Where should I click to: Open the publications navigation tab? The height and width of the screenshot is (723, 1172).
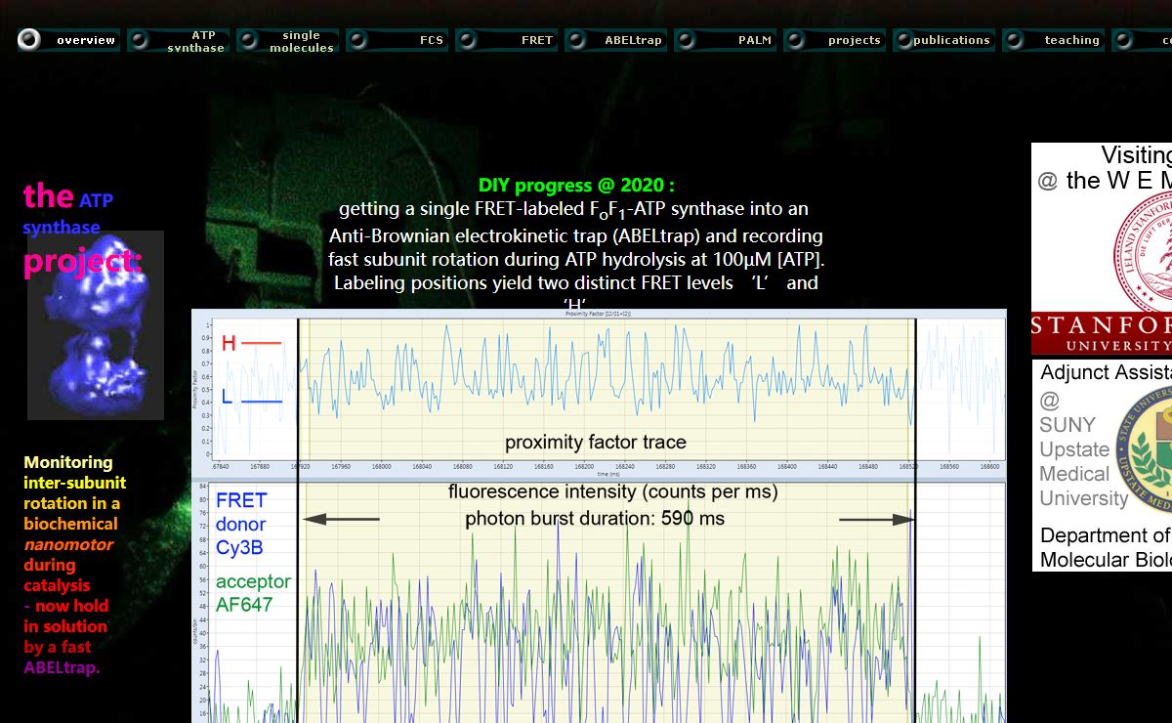[944, 40]
